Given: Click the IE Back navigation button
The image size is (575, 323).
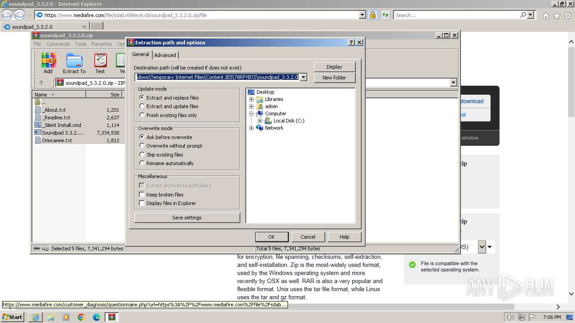Looking at the screenshot, I should click(x=7, y=15).
